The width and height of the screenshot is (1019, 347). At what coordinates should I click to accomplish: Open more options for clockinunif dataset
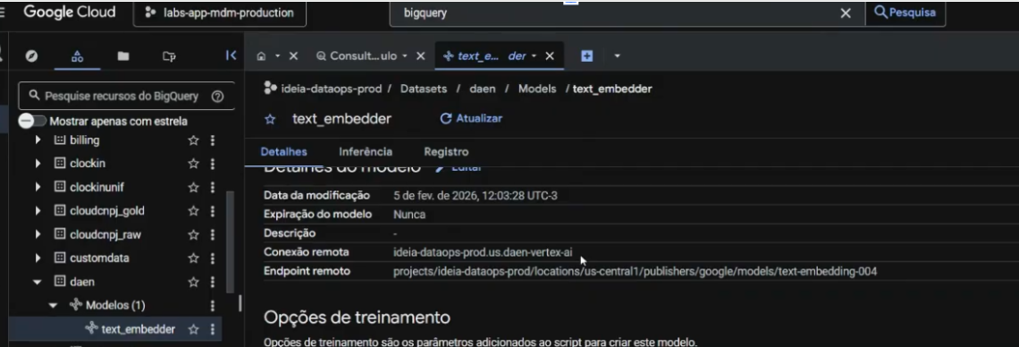tap(213, 187)
